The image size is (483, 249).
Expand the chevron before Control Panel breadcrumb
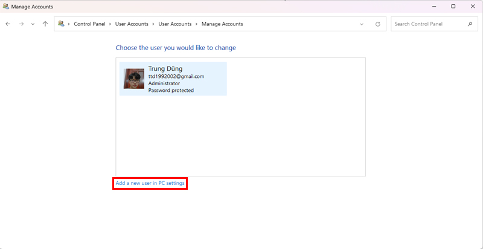pyautogui.click(x=69, y=24)
